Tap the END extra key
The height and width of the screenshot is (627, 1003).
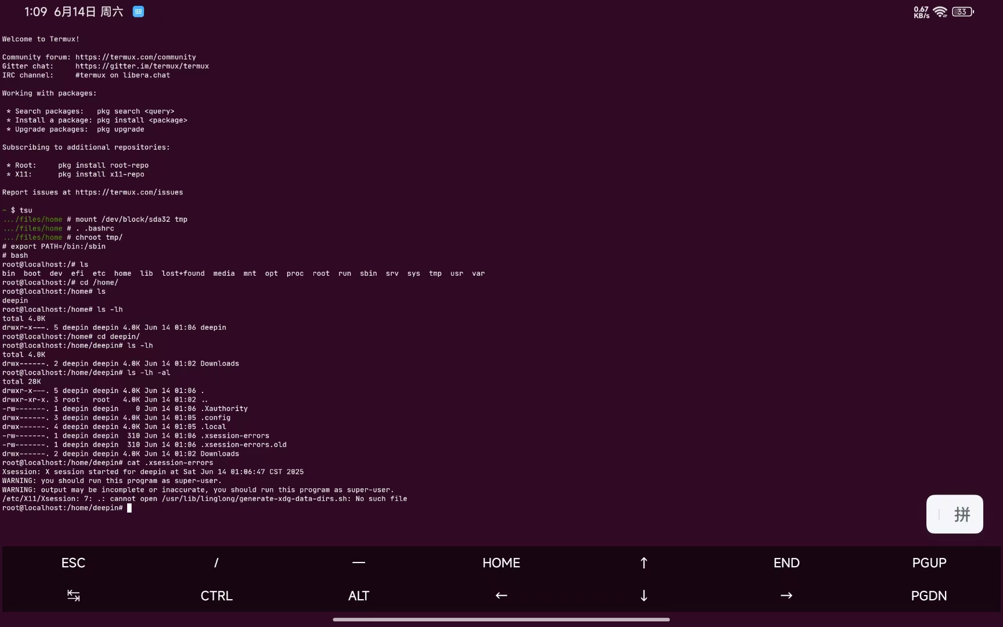[786, 563]
